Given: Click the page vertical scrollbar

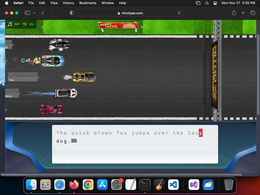Looking at the screenshot, I should [258, 75].
